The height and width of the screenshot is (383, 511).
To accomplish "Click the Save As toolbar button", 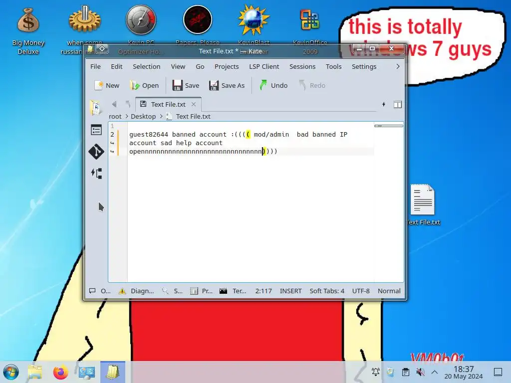I will 227,85.
